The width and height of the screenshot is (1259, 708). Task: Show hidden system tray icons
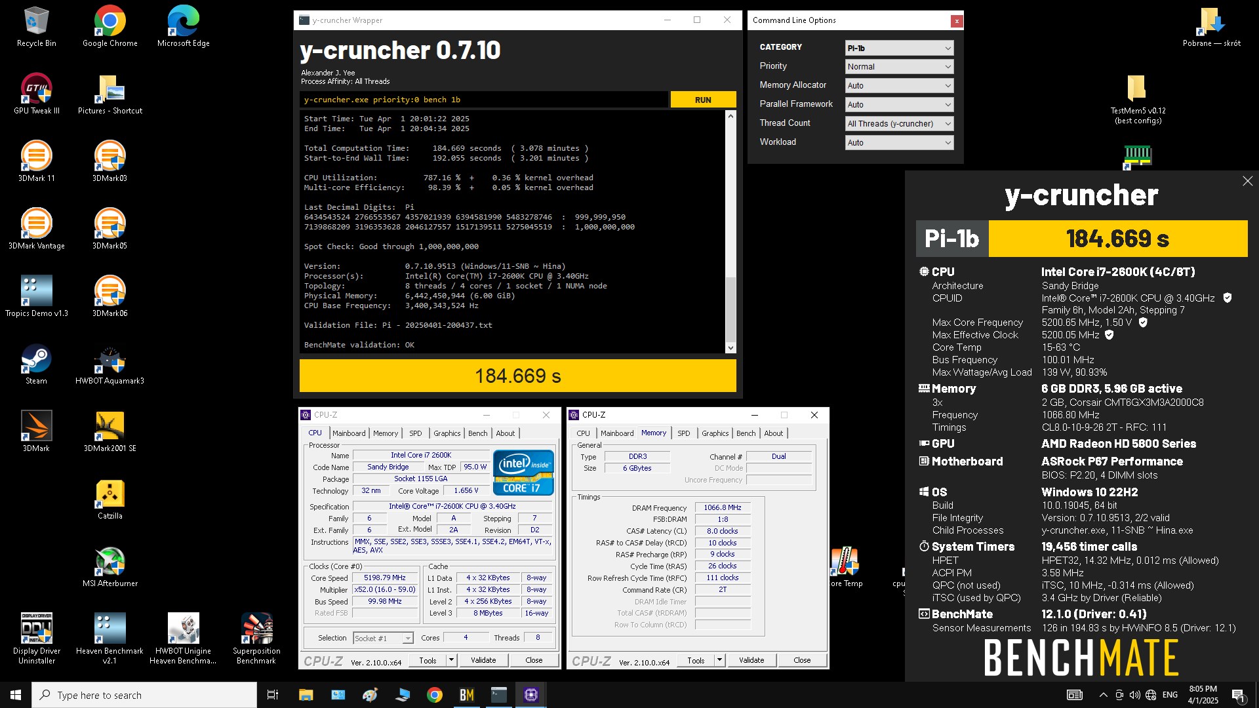1103,695
